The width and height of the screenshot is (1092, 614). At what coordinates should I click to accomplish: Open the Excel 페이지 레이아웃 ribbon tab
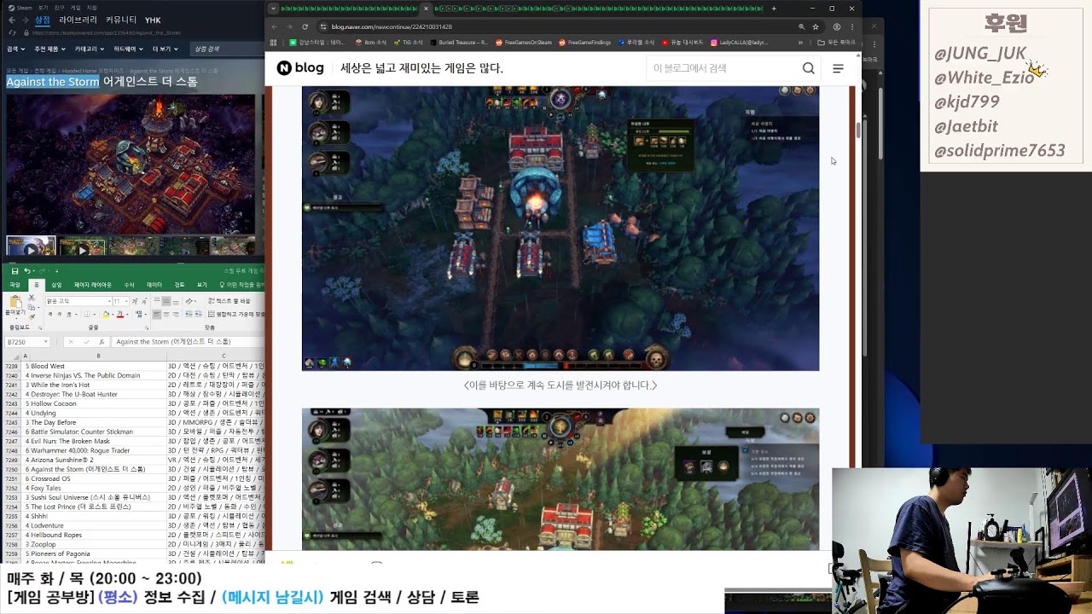[x=93, y=285]
